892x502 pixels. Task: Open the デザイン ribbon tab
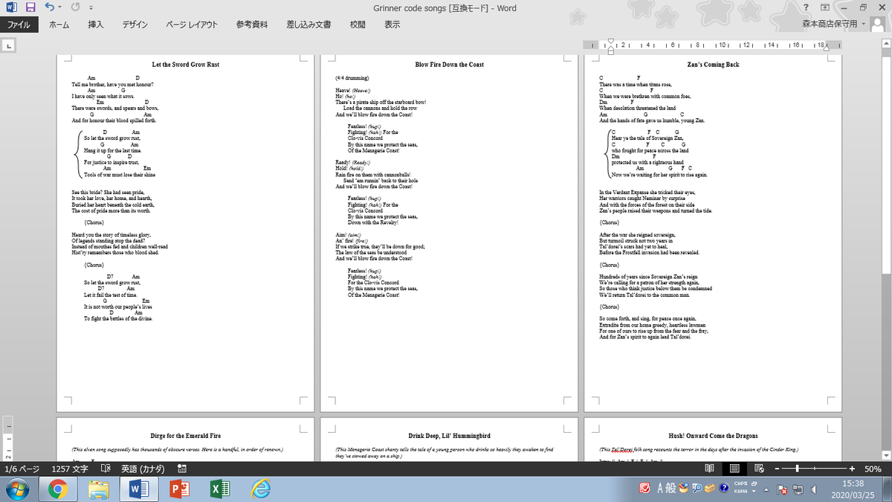click(x=135, y=25)
